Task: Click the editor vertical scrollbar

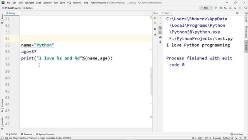Action: coord(152,81)
